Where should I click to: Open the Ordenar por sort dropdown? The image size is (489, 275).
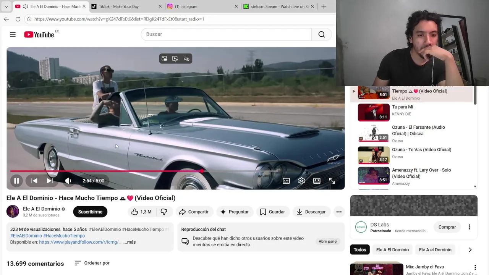coord(92,263)
